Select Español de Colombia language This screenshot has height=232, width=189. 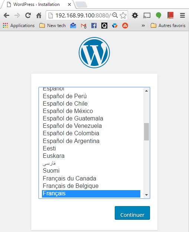pyautogui.click(x=91, y=133)
